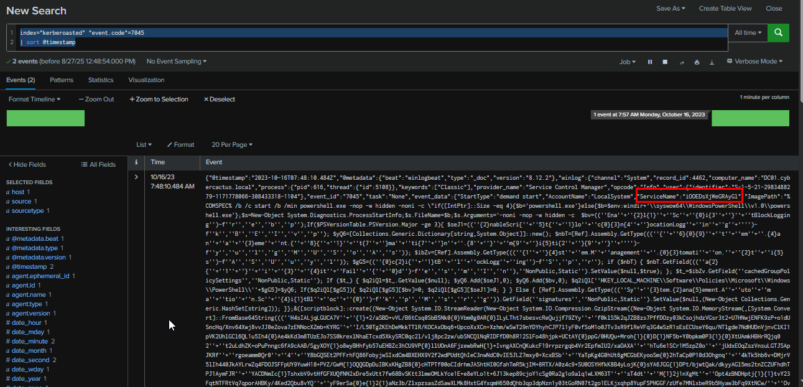Screen dimensions: 803x387
Task: Switch to the Events (2) tab
Action: [x=21, y=80]
